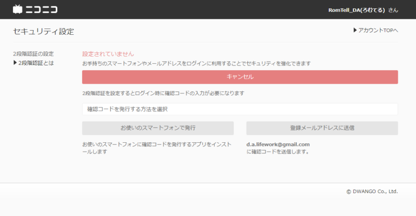Click the Niconico TV logo icon
The width and height of the screenshot is (416, 216).
[x=18, y=9]
